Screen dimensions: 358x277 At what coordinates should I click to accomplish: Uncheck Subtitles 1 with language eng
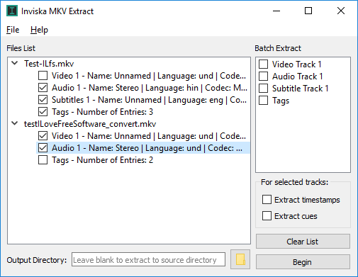[43, 100]
